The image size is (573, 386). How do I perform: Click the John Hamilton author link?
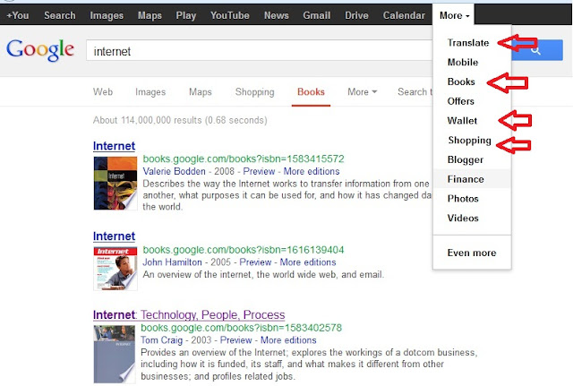point(172,262)
